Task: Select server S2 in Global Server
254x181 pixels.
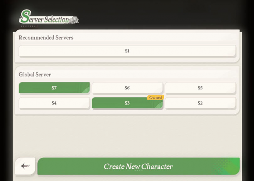Action: click(x=200, y=103)
